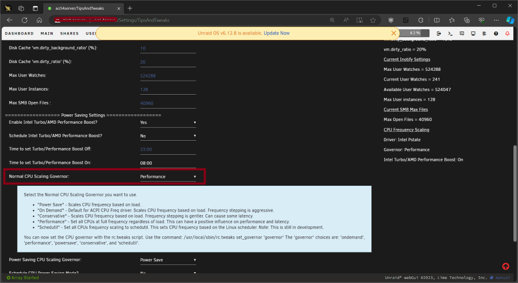This screenshot has width=518, height=283.
Task: Click the Max User Instances field
Action: pos(168,90)
